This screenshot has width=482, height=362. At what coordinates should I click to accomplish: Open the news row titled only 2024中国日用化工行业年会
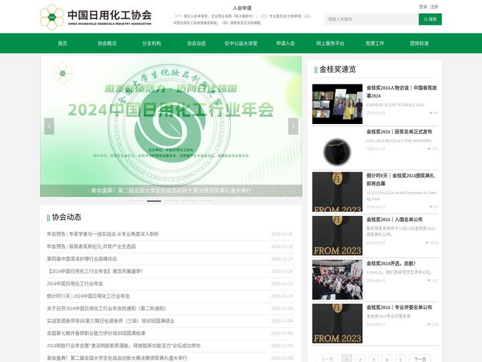(75, 284)
